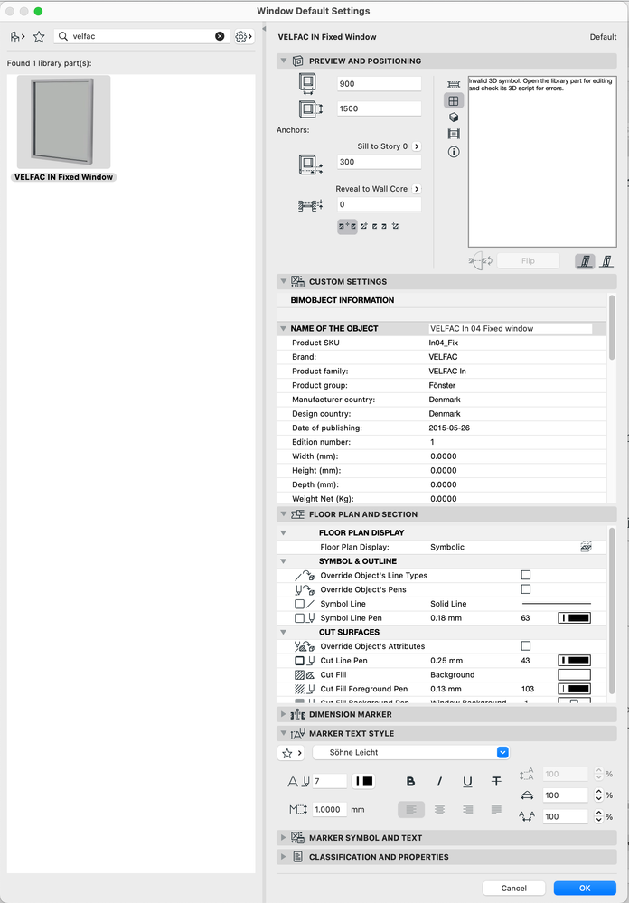The image size is (629, 903).
Task: Show the preview picture icon
Action: 454,134
